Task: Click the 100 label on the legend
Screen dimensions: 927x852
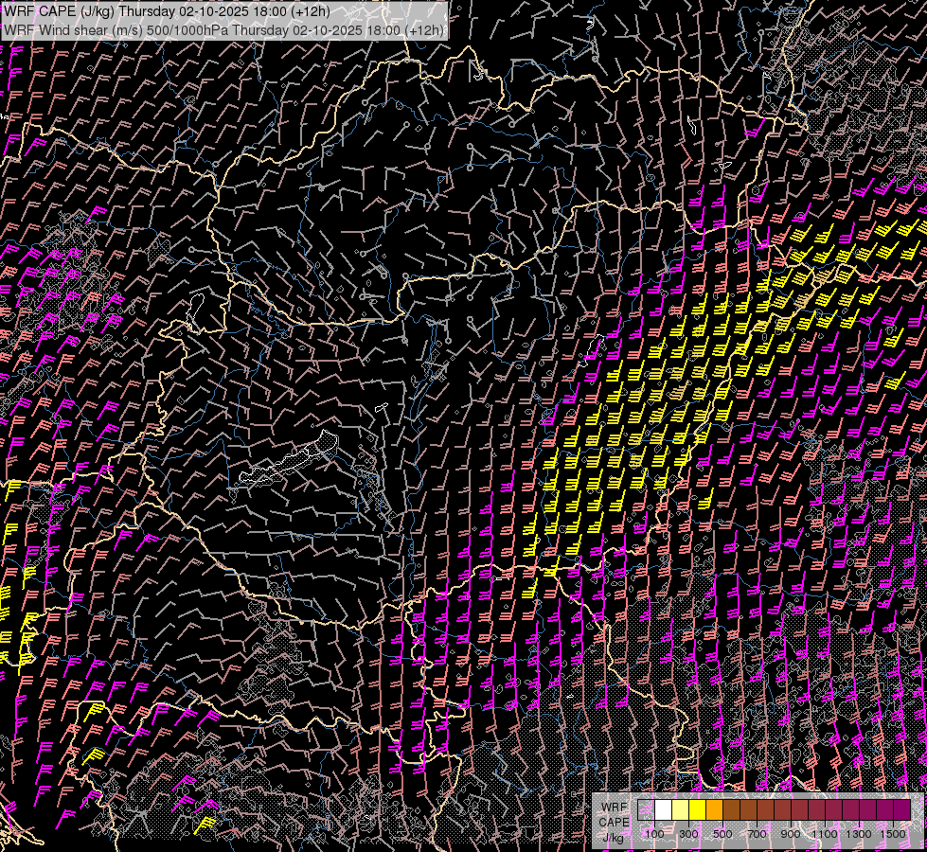Action: (x=653, y=834)
